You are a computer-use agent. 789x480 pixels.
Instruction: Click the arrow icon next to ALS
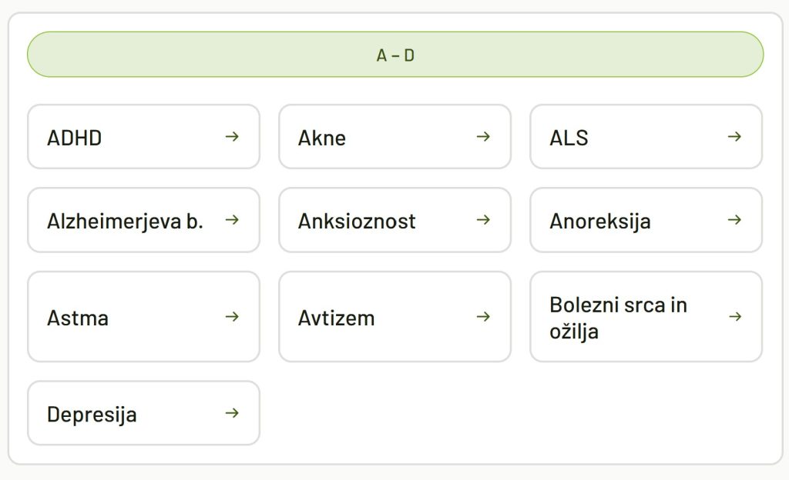734,137
